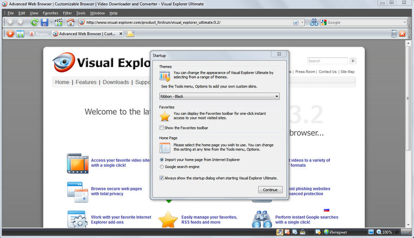Click the orange close-all-tabs X icon
The height and width of the screenshot is (238, 414).
pos(403,34)
